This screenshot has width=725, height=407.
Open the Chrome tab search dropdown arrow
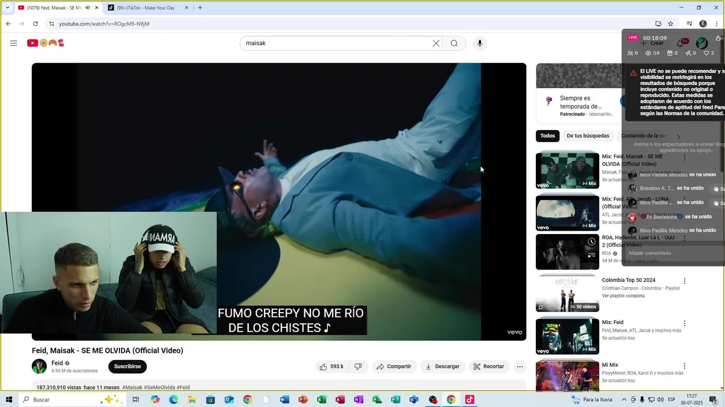[x=7, y=7]
